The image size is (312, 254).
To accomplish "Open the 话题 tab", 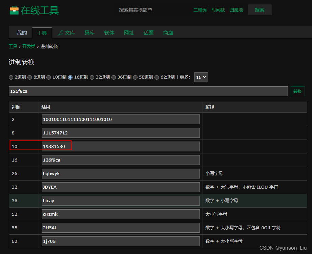I will [x=148, y=33].
